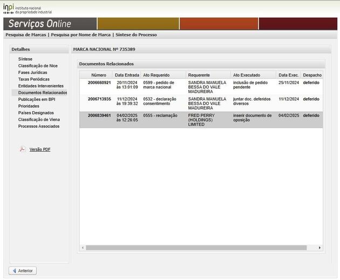Click the Anterior button arrow icon
The image size is (340, 280).
click(x=13, y=270)
